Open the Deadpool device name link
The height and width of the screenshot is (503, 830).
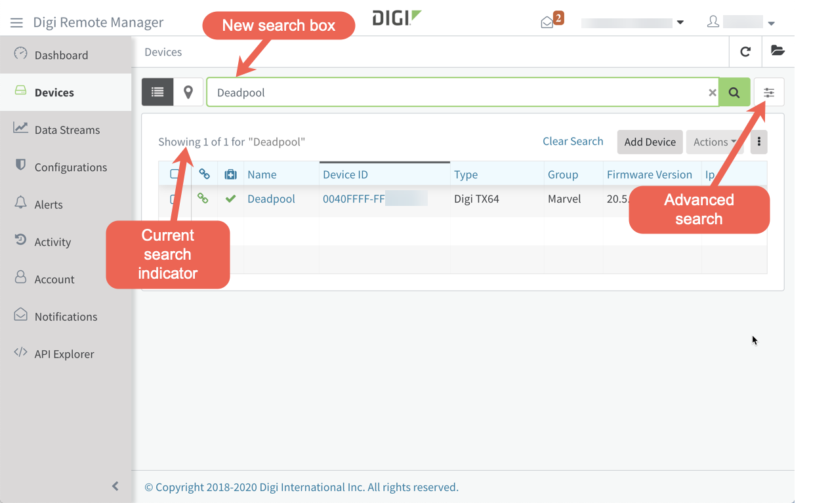[271, 199]
